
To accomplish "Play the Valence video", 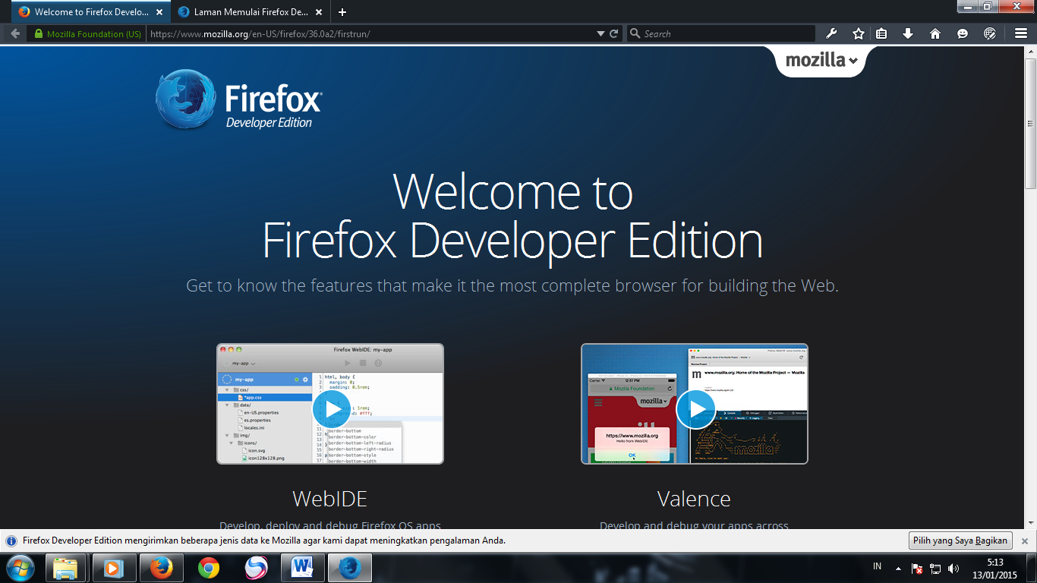I will point(695,409).
